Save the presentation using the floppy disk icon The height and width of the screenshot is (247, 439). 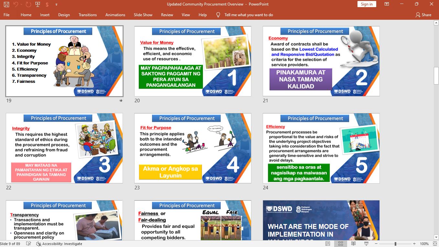click(x=6, y=4)
